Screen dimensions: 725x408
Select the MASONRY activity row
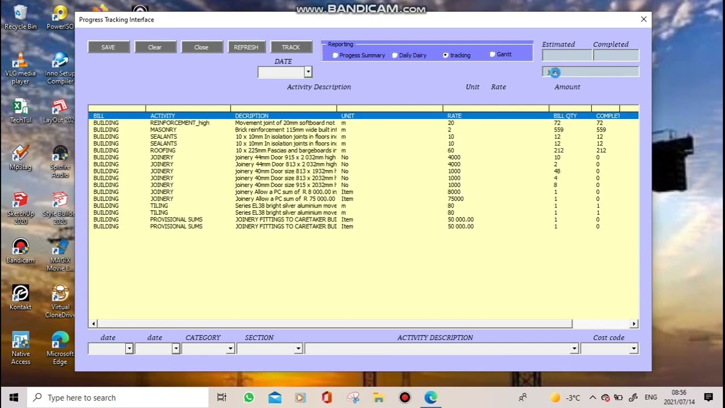(363, 130)
